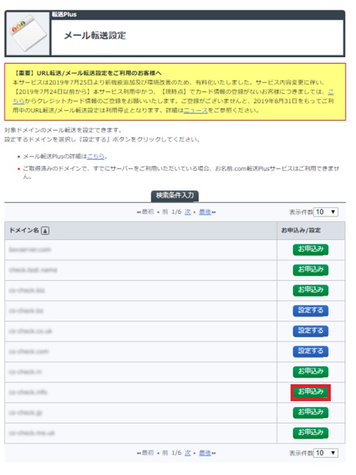Click お申込み button in second row
This screenshot has height=475, width=356.
(x=311, y=270)
